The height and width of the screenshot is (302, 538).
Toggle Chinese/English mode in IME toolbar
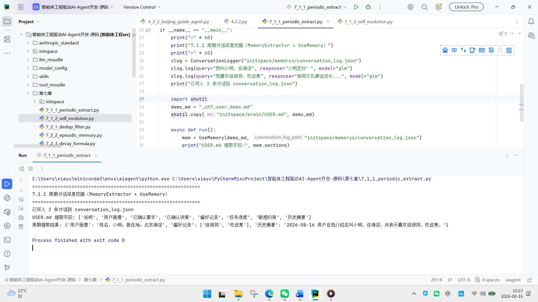point(454,50)
